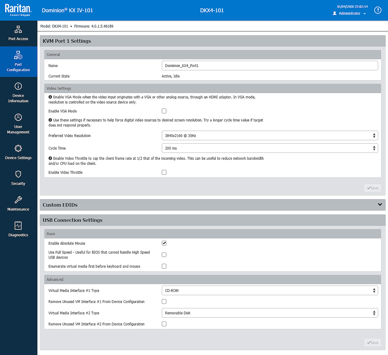This screenshot has width=388, height=355.
Task: Go to User Management icon
Action: pos(18,117)
